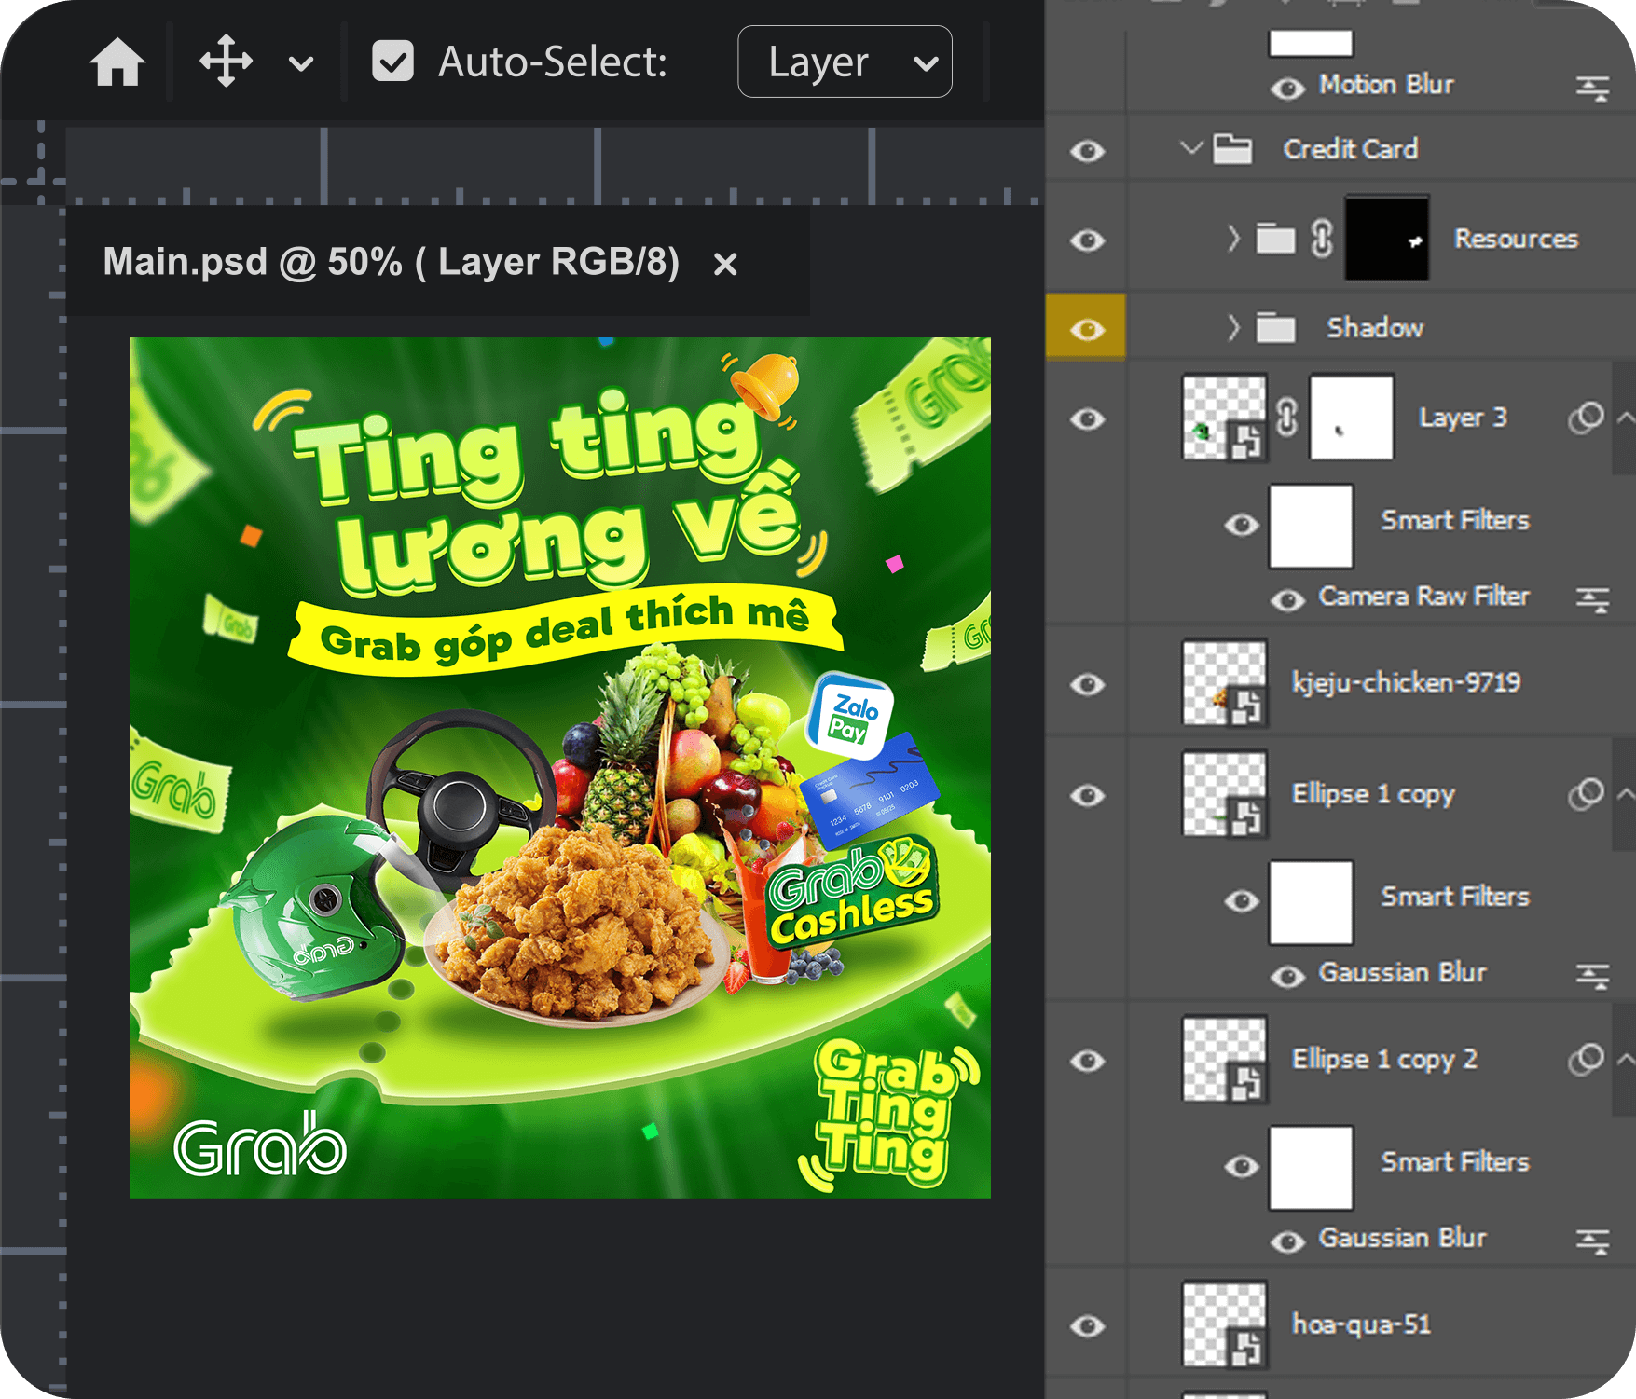Select the hoa-qua-51 layer name
This screenshot has width=1636, height=1399.
click(1360, 1324)
